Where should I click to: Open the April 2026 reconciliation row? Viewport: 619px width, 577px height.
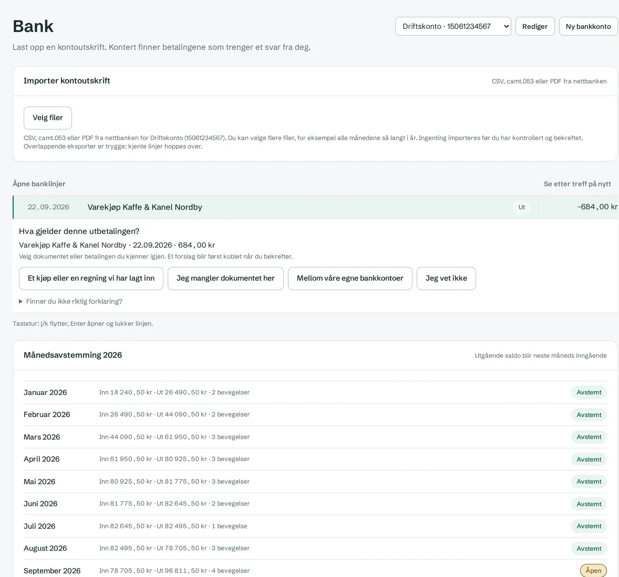(315, 459)
